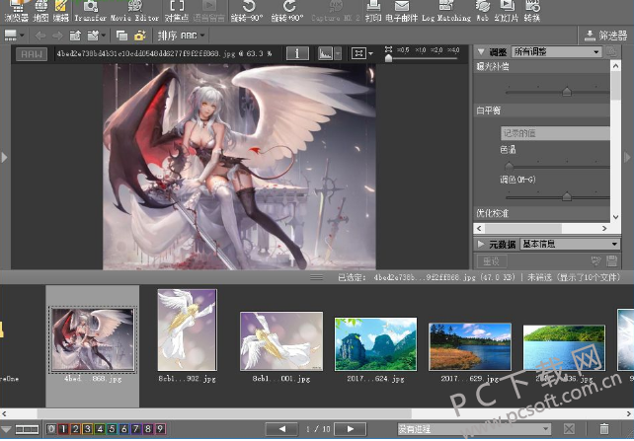Expand the left side panel arrow

tap(4, 157)
